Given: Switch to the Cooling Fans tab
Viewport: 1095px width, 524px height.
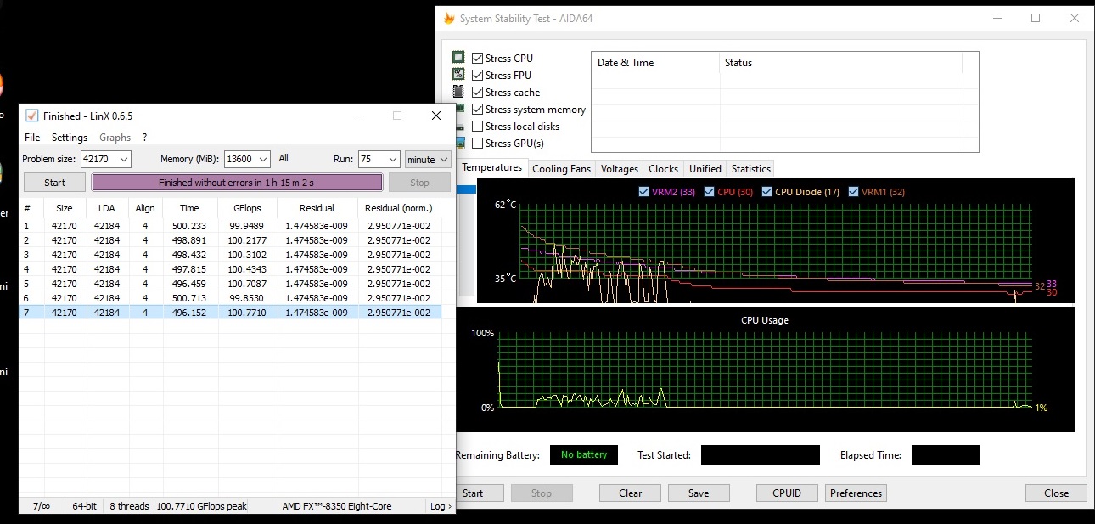Looking at the screenshot, I should click(x=561, y=168).
